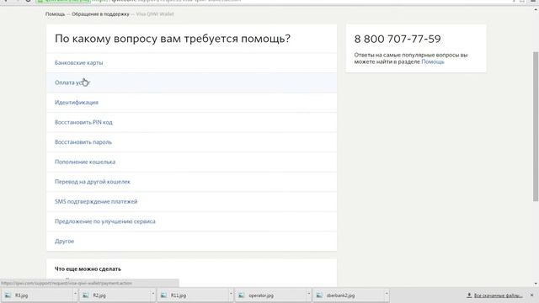Go to Помощь in the breadcrumb

[x=55, y=14]
